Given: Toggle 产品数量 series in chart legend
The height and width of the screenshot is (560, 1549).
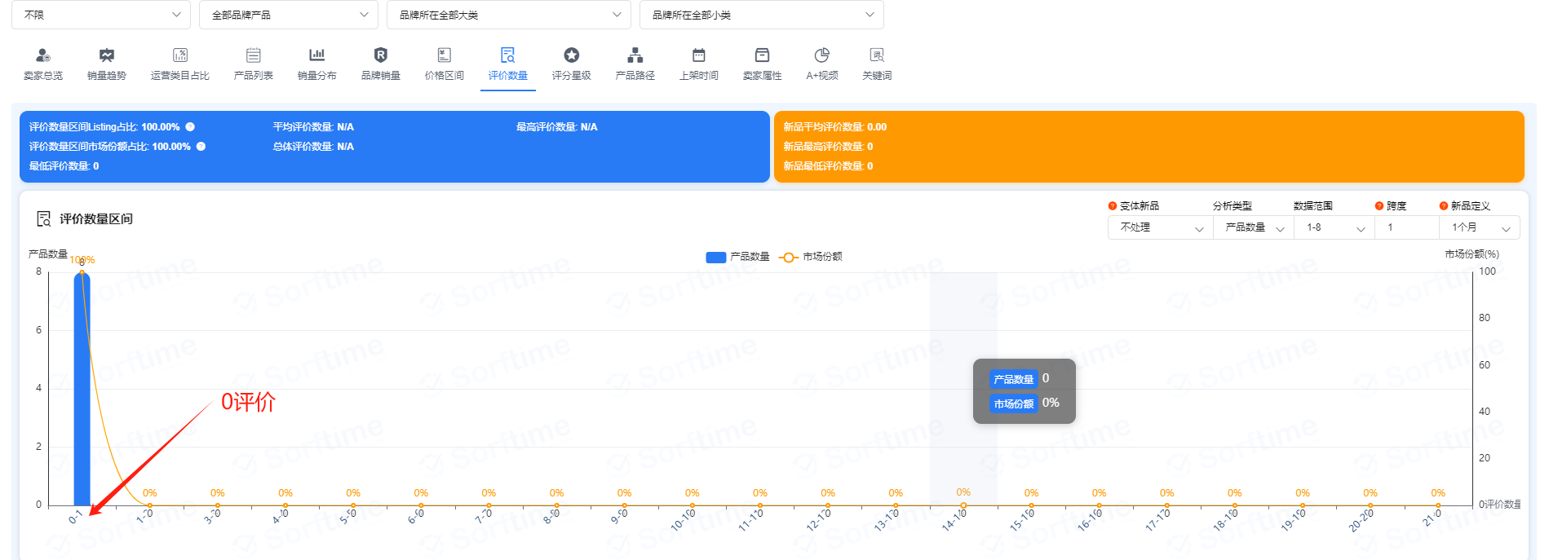Looking at the screenshot, I should [x=737, y=257].
